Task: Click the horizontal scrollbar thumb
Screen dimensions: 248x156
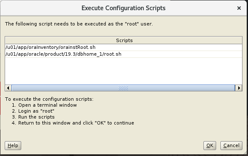Action: tap(123, 88)
